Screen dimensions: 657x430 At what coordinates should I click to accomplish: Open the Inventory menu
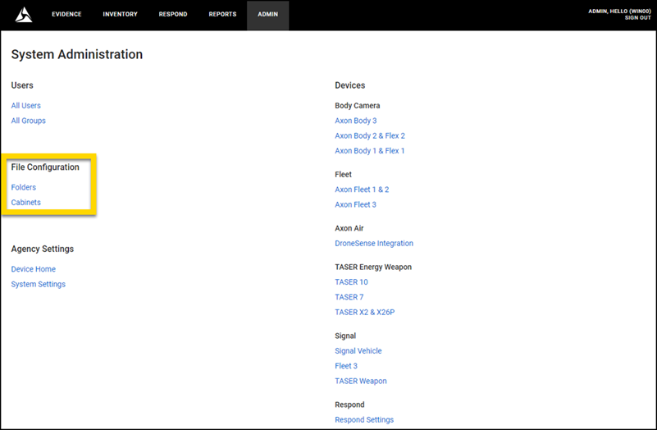point(121,14)
